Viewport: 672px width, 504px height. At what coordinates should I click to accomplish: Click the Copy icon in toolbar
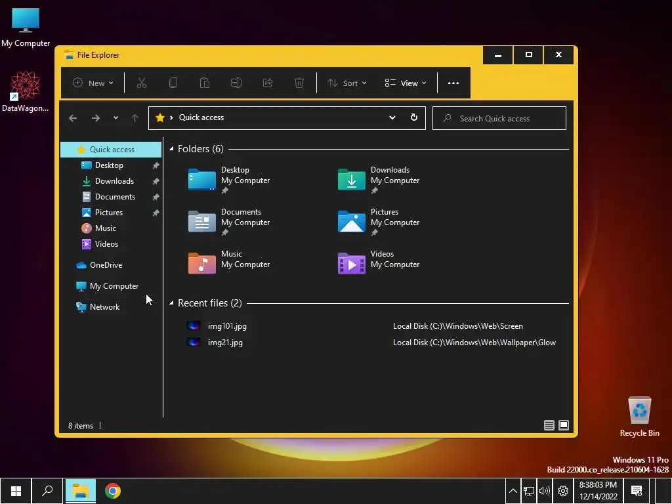pos(173,83)
